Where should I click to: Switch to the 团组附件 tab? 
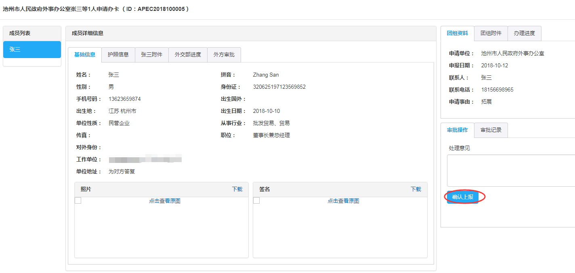click(491, 33)
